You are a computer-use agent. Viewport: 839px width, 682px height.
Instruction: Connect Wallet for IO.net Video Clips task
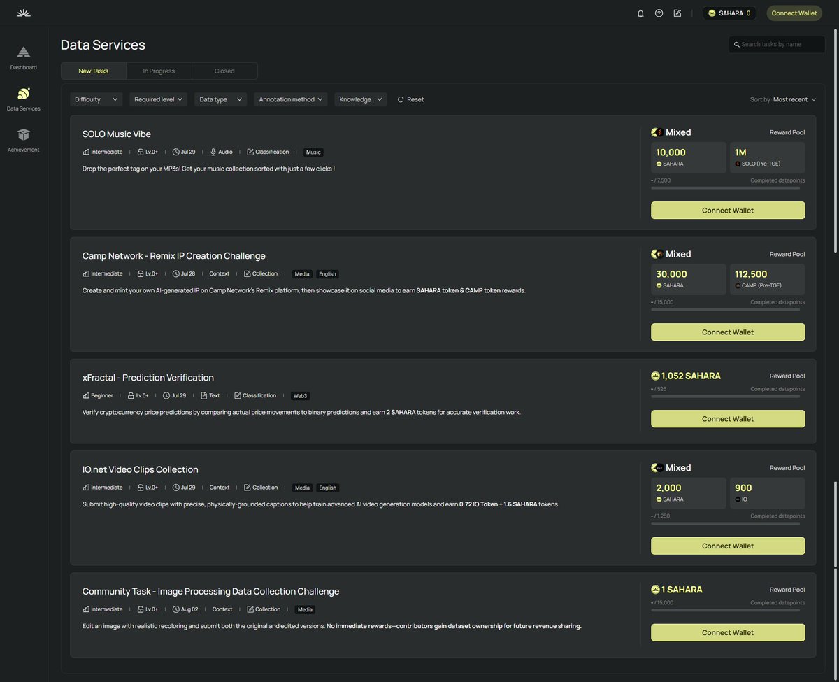click(728, 546)
